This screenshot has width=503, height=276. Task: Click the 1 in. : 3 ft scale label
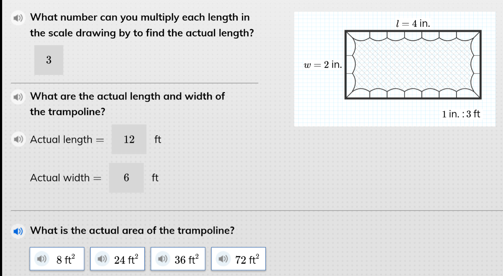pos(461,114)
